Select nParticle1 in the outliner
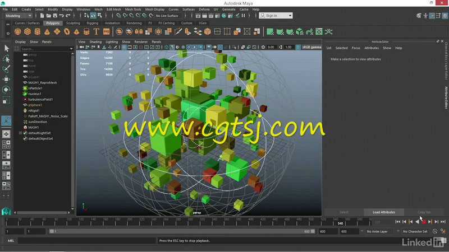 coord(35,88)
